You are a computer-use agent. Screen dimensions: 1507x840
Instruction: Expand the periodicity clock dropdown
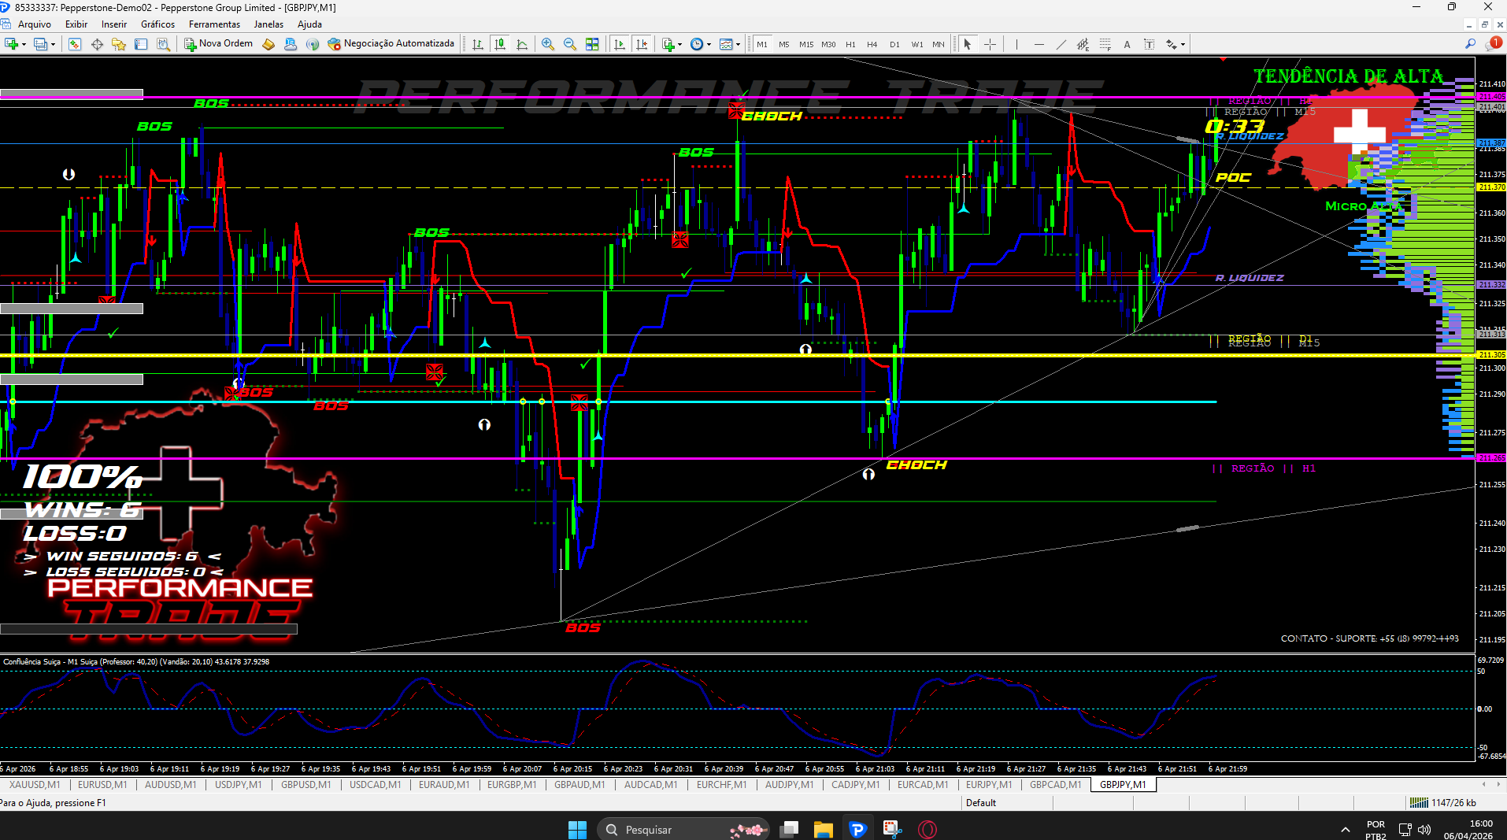coord(709,44)
